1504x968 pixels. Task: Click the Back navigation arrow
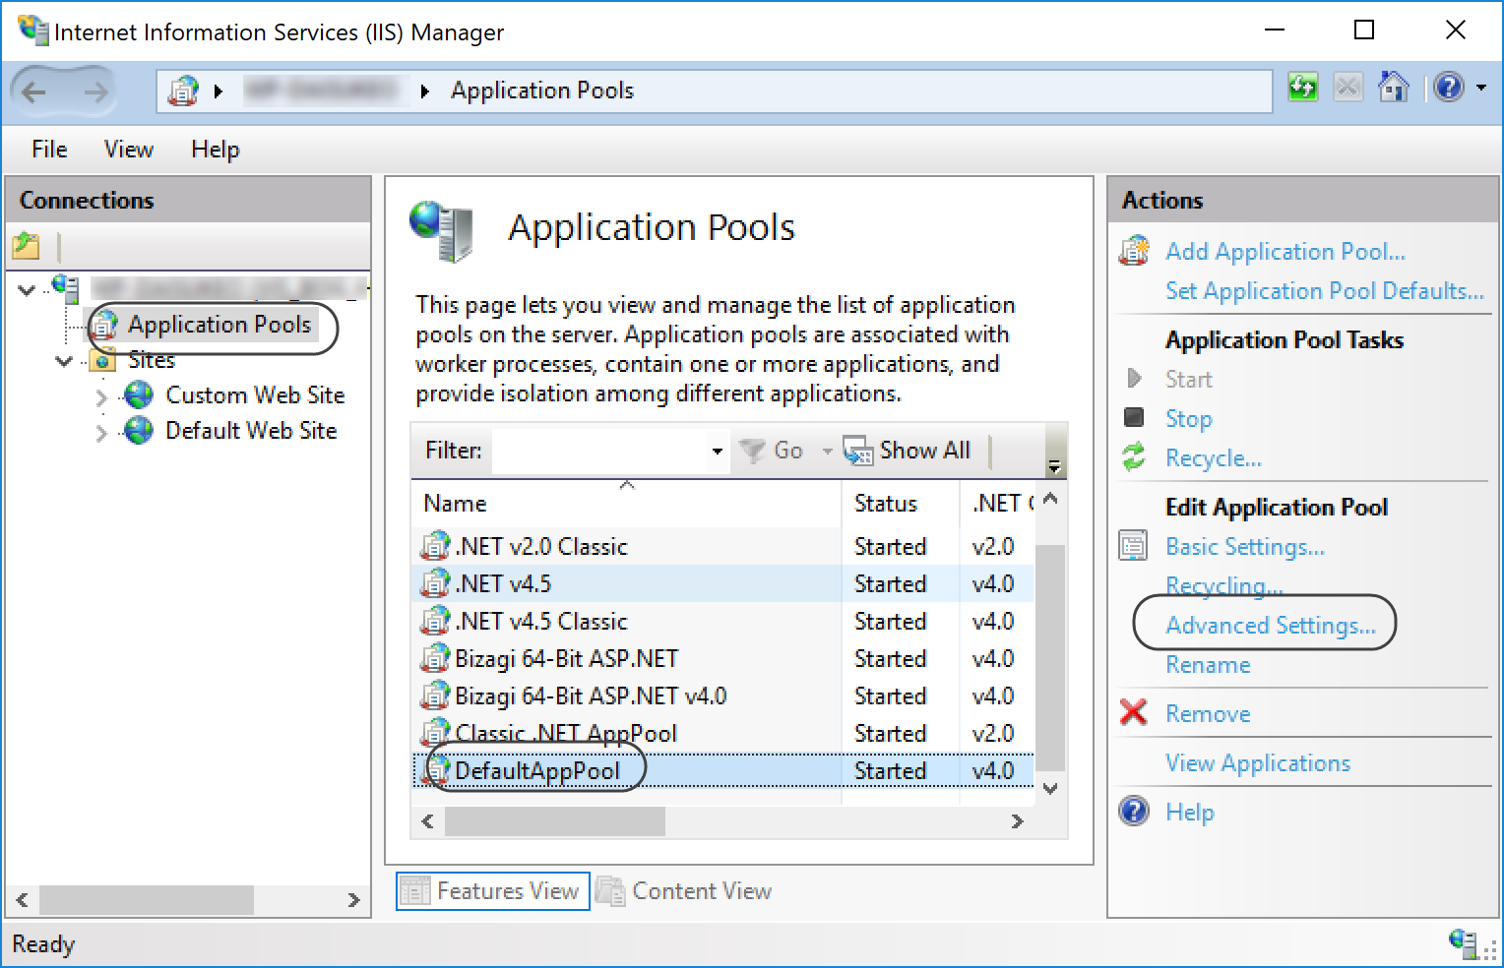(34, 91)
